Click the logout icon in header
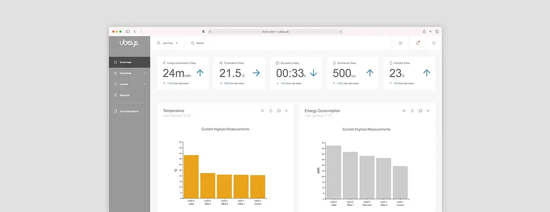Image resolution: width=550 pixels, height=212 pixels. tap(434, 43)
